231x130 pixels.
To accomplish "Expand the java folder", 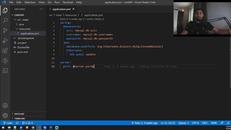I will coord(28,24).
